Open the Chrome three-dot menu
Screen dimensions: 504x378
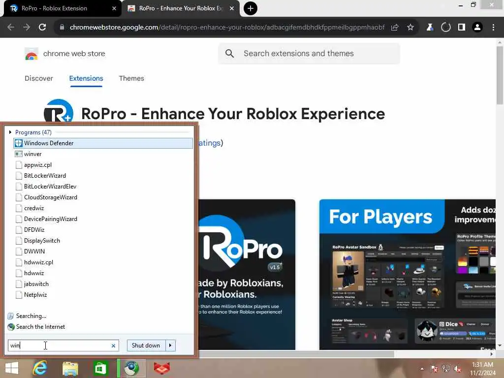493,28
